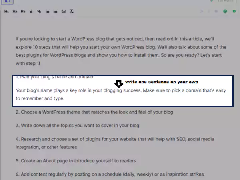The image size is (240, 180).
Task: Create a numbered list from the toolbar
Action: pos(47,11)
